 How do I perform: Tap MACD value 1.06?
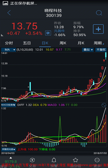coord(61,105)
